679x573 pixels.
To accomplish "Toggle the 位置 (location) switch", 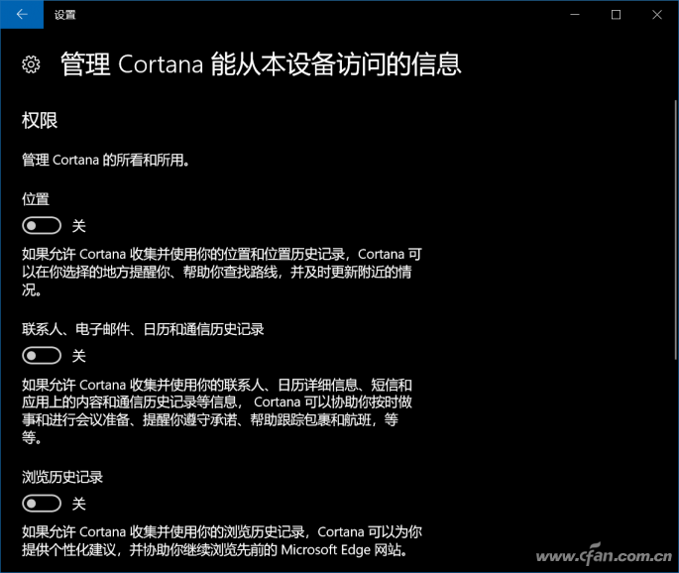I will coord(42,225).
